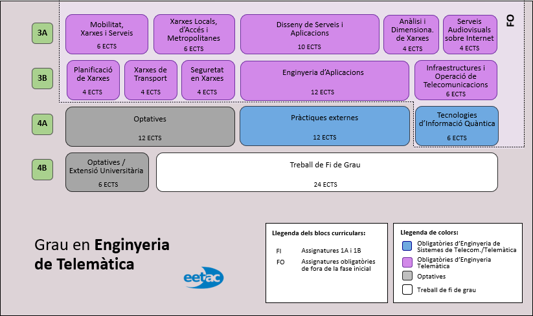Viewport: 533px width, 316px height.
Task: Open the Pràctiques externes block
Action: coord(324,126)
